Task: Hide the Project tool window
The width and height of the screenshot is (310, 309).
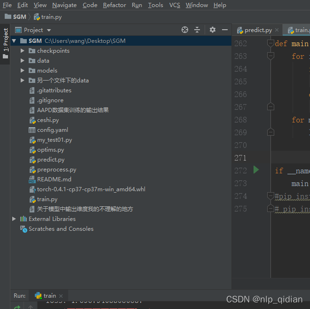Action: [224, 30]
